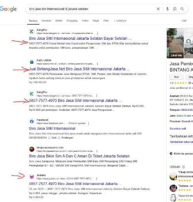193x202 pixels.
Task: Open the first reviewer avatar under Ulasan
Action: (x=173, y=177)
